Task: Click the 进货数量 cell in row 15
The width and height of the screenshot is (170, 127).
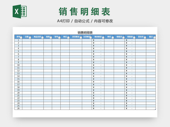Action: [x=76, y=79]
